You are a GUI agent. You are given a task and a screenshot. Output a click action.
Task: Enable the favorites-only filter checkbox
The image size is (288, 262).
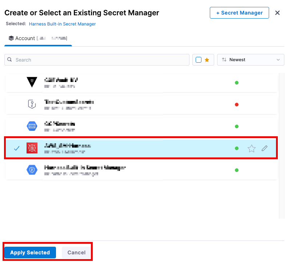tap(199, 60)
